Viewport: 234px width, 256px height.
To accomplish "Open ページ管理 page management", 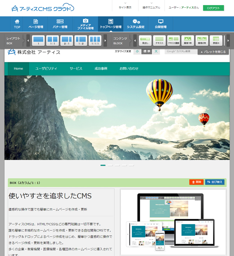I will click(35, 24).
